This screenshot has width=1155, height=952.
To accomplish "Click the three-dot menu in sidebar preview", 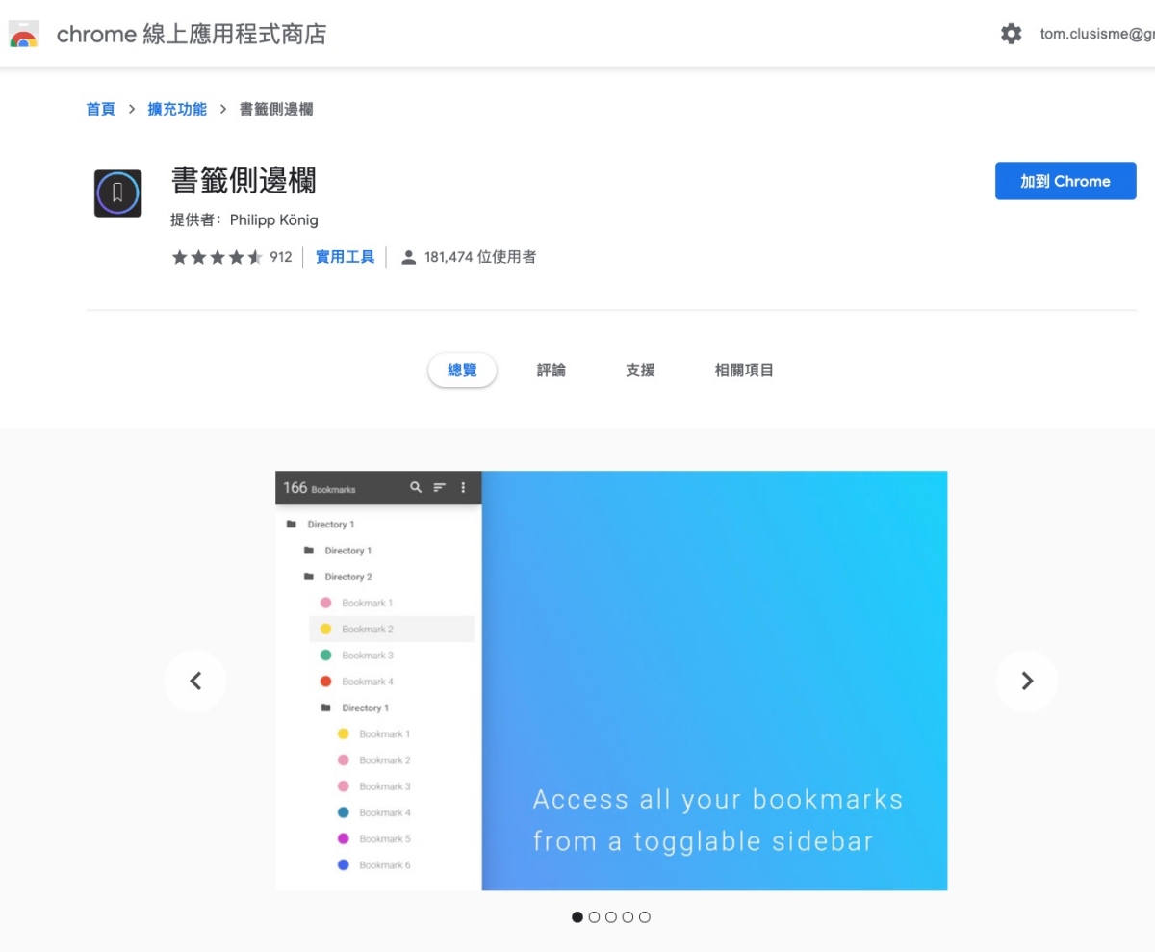I will pyautogui.click(x=463, y=487).
